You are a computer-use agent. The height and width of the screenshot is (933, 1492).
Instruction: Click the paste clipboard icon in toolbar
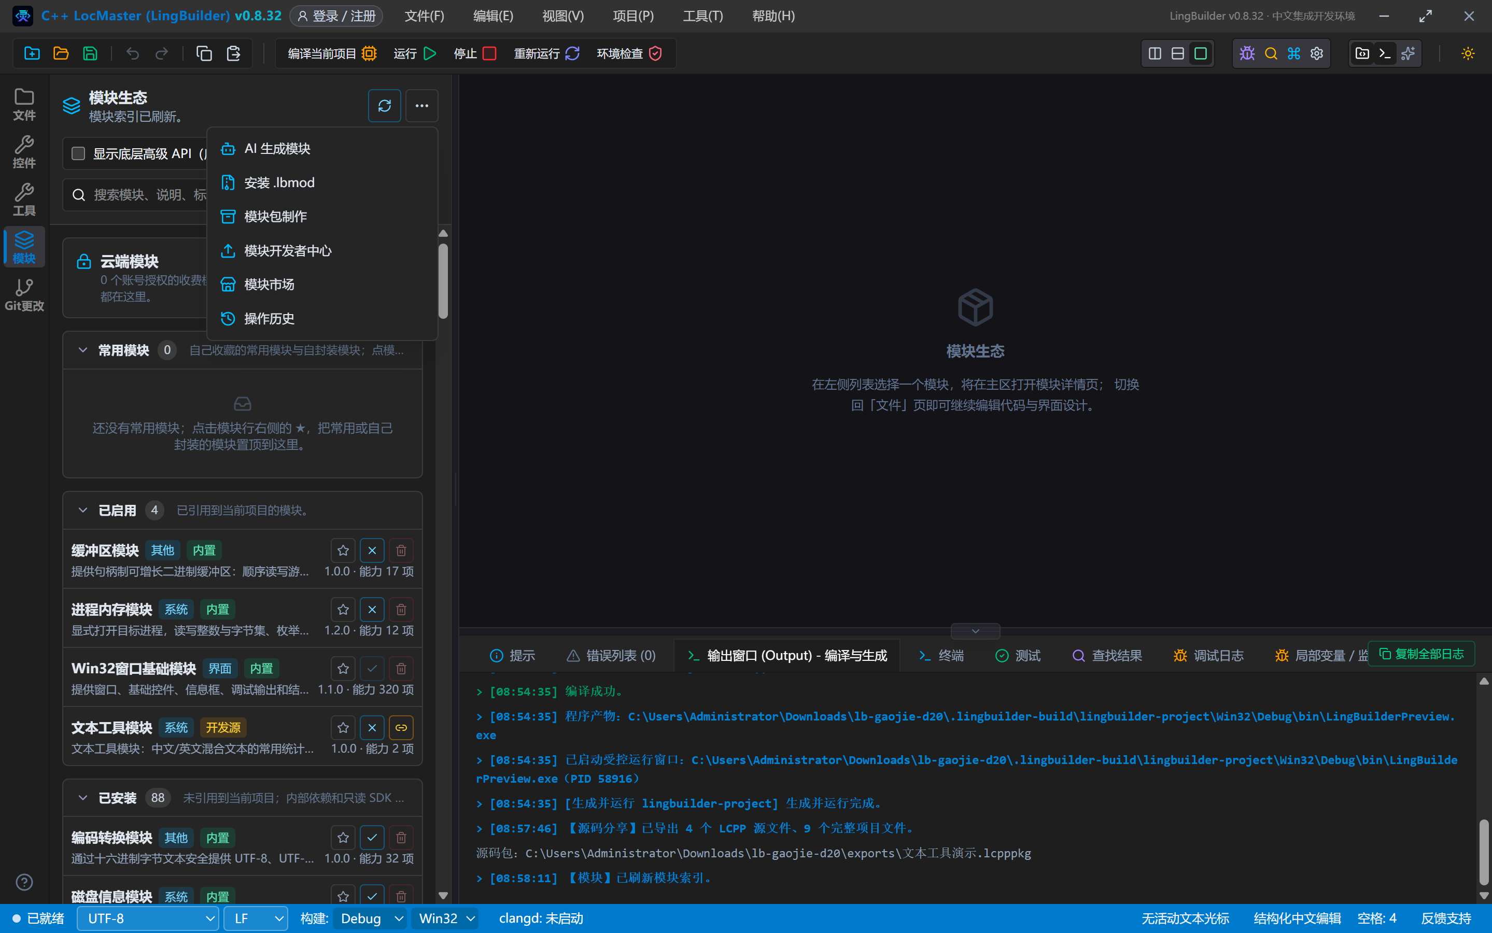click(x=233, y=54)
